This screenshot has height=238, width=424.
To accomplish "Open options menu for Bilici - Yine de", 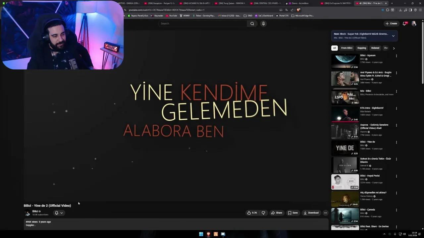I will coord(396,142).
